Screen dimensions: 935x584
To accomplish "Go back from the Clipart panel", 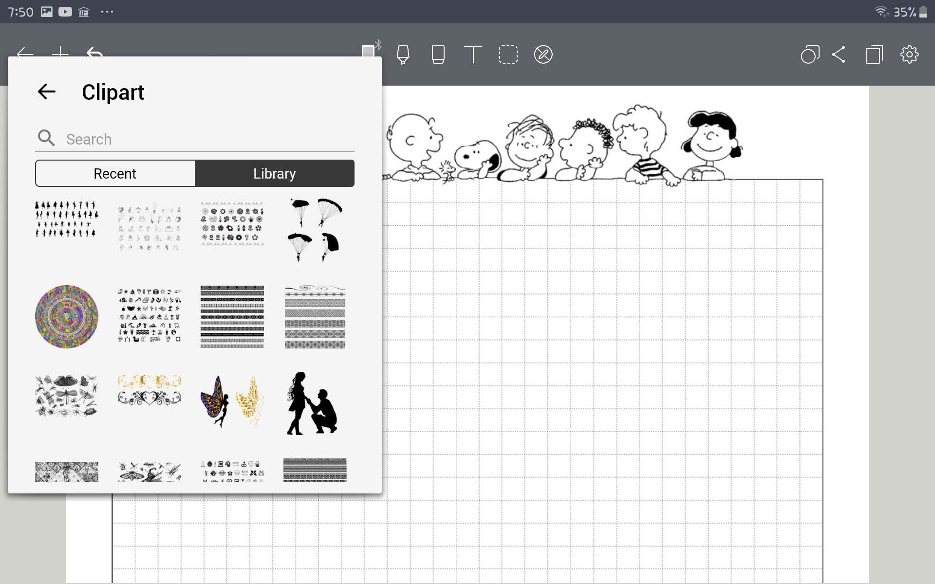I will point(47,92).
